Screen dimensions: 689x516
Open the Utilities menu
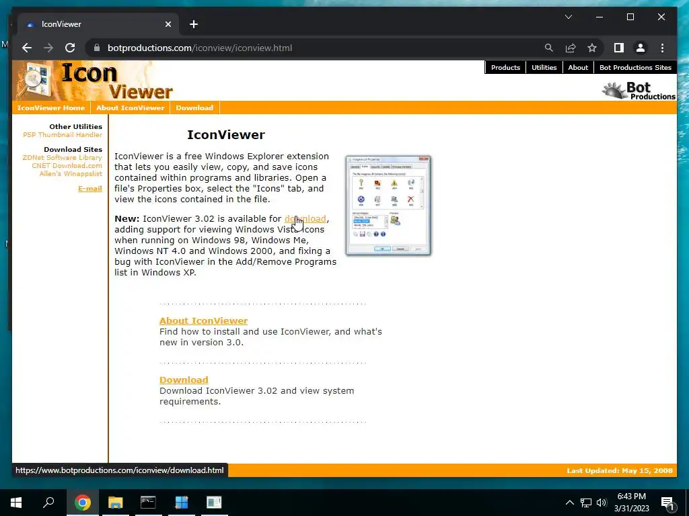(x=544, y=67)
